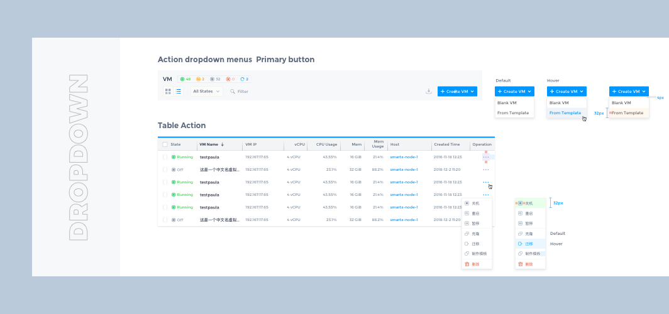Click 重启 restart icon in annotated spec menu
Viewport: 669px width, 314px height.
(520, 213)
